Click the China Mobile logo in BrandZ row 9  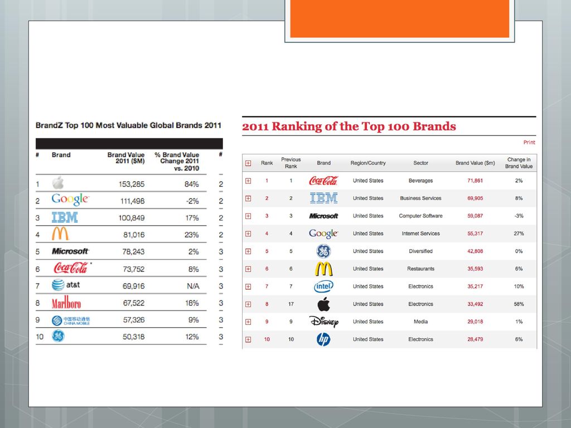(71, 320)
